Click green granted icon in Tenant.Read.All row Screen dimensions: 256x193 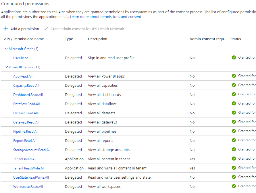(234, 159)
